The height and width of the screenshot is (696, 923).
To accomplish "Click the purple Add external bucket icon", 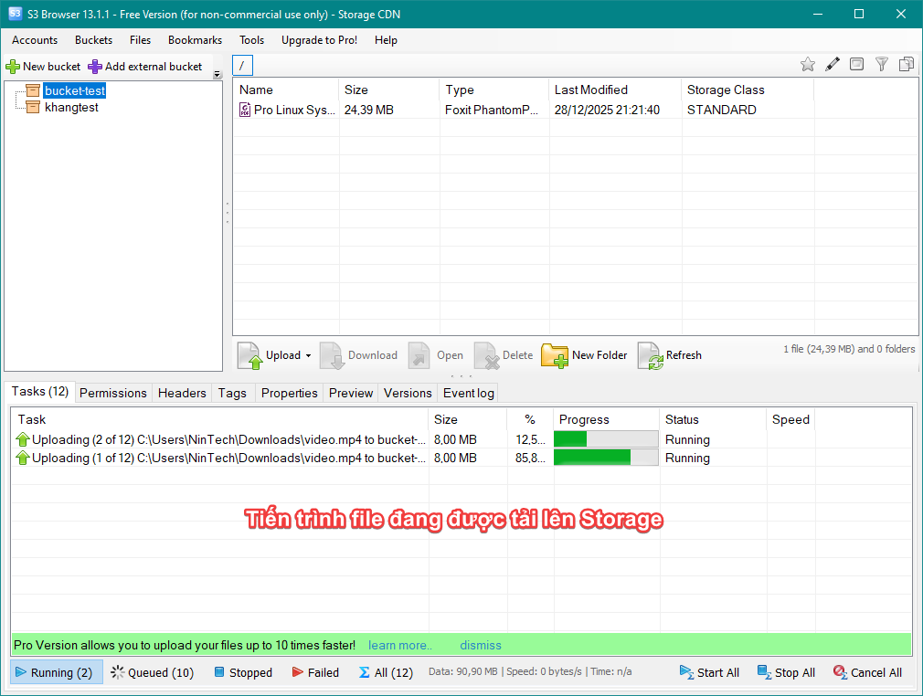I will [95, 67].
